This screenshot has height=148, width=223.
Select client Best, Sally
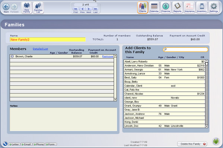point(165,78)
